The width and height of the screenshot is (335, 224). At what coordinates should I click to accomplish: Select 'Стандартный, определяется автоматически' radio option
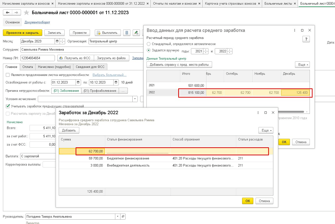click(x=149, y=44)
